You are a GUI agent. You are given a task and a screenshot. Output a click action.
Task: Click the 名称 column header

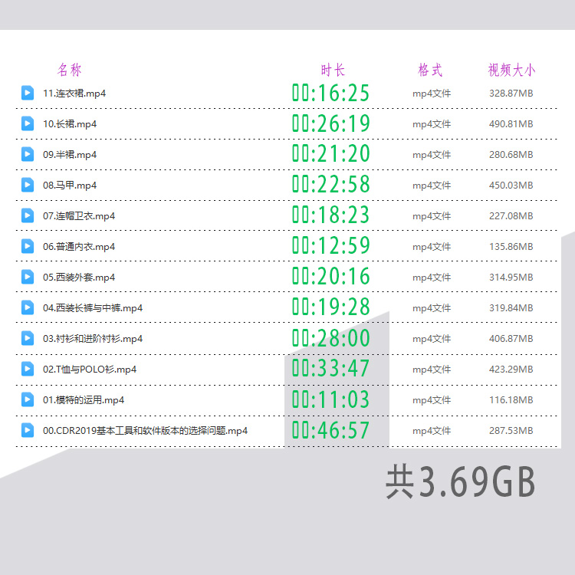click(69, 70)
